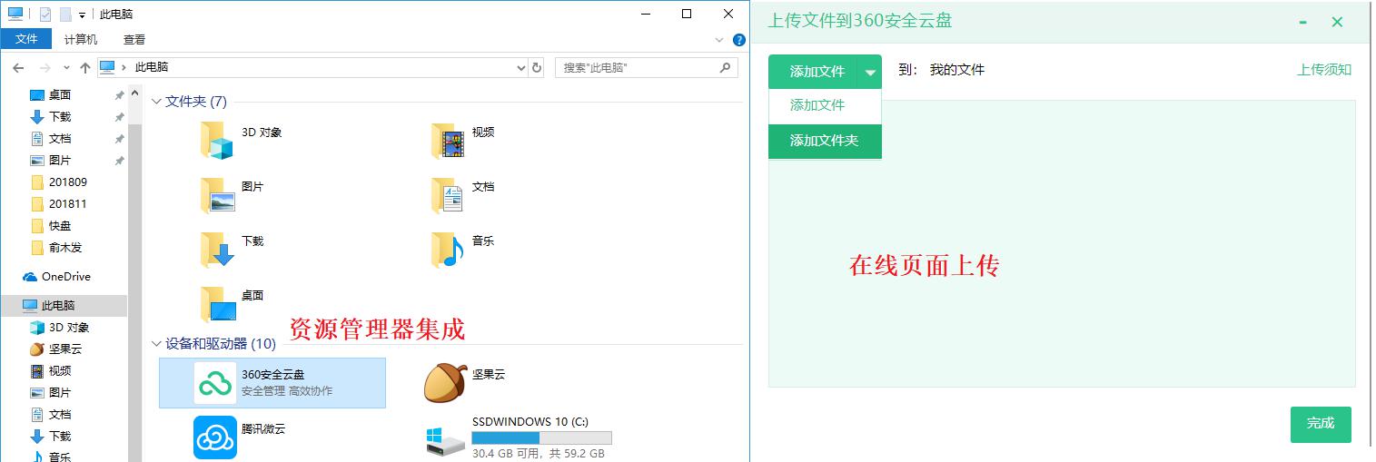Screen dimensions: 1376x462
Task: Click the blue help icon in Explorer ribbon
Action: coord(738,40)
